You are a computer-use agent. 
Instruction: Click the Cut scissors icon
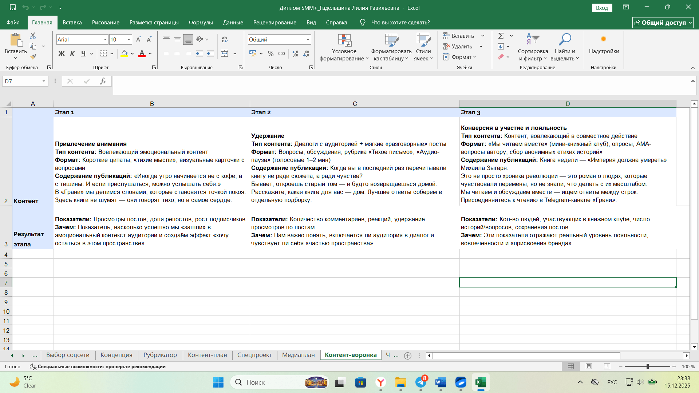pos(33,36)
